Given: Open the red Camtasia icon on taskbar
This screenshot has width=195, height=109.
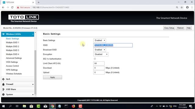Looking at the screenshot, I should (x=80, y=106).
